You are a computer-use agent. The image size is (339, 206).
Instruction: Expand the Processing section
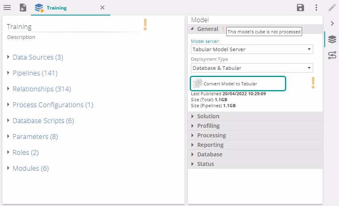(x=211, y=135)
